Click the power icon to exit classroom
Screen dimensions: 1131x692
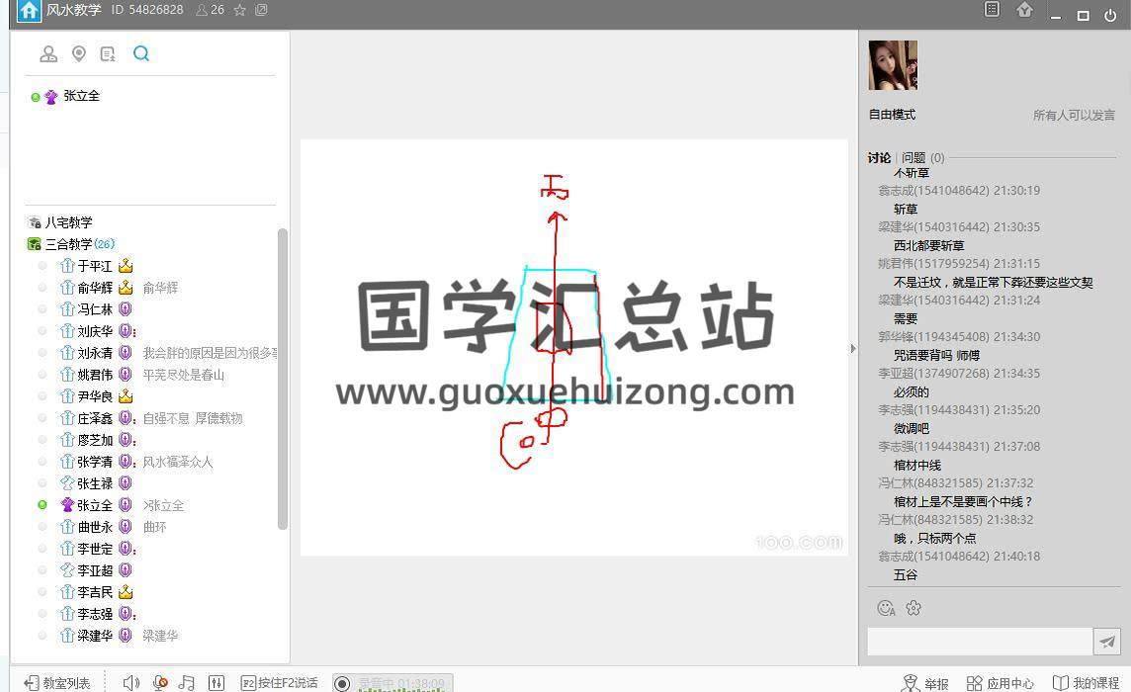(x=1110, y=15)
